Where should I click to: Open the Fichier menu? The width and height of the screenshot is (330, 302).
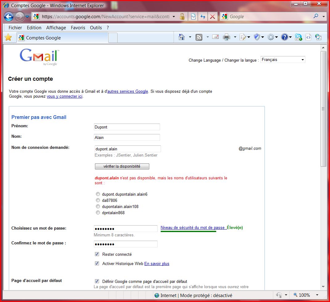click(x=15, y=27)
